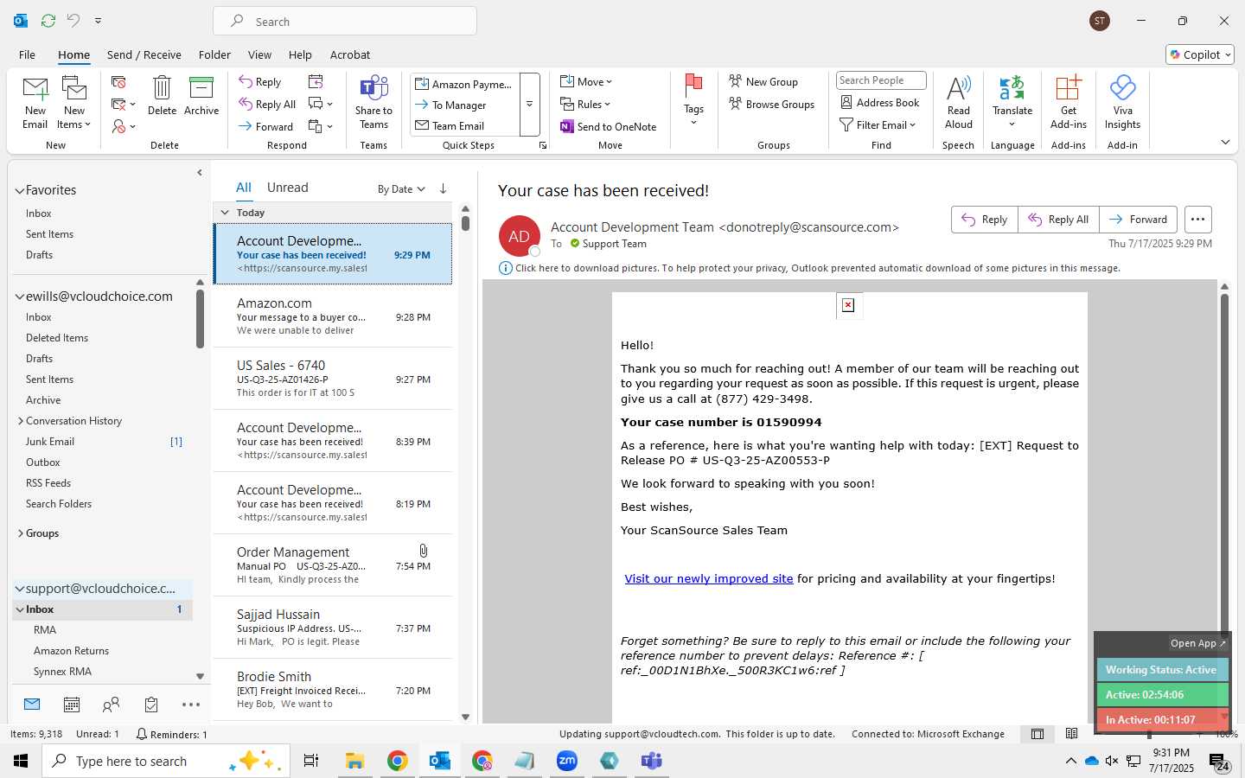Reverse sort order arrow in message list
Screen dimensions: 1245x778
[x=443, y=188]
